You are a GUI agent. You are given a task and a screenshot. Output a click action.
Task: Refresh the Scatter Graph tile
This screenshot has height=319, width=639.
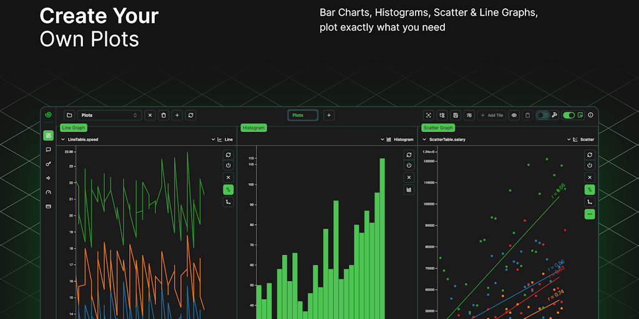pyautogui.click(x=590, y=155)
